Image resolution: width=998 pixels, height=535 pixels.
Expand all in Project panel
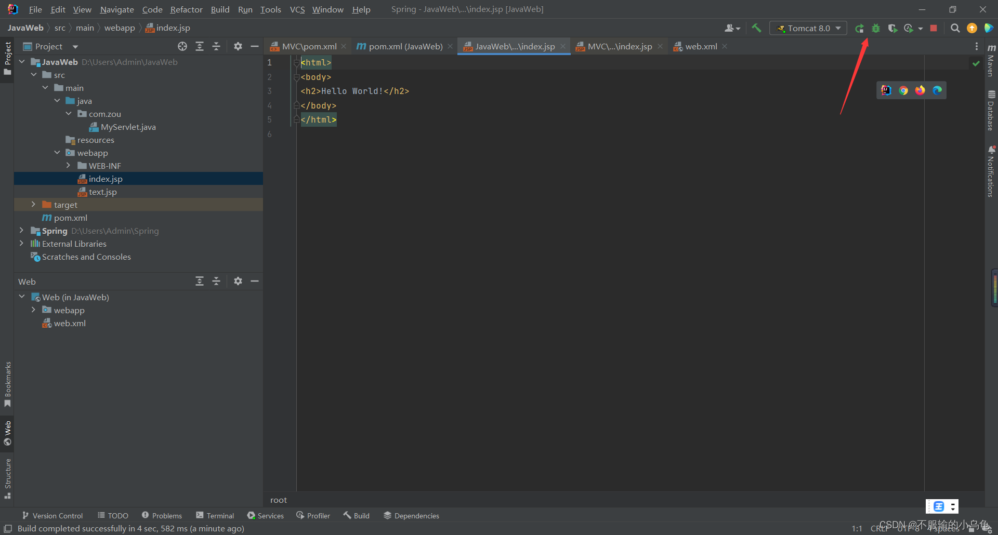click(x=200, y=46)
